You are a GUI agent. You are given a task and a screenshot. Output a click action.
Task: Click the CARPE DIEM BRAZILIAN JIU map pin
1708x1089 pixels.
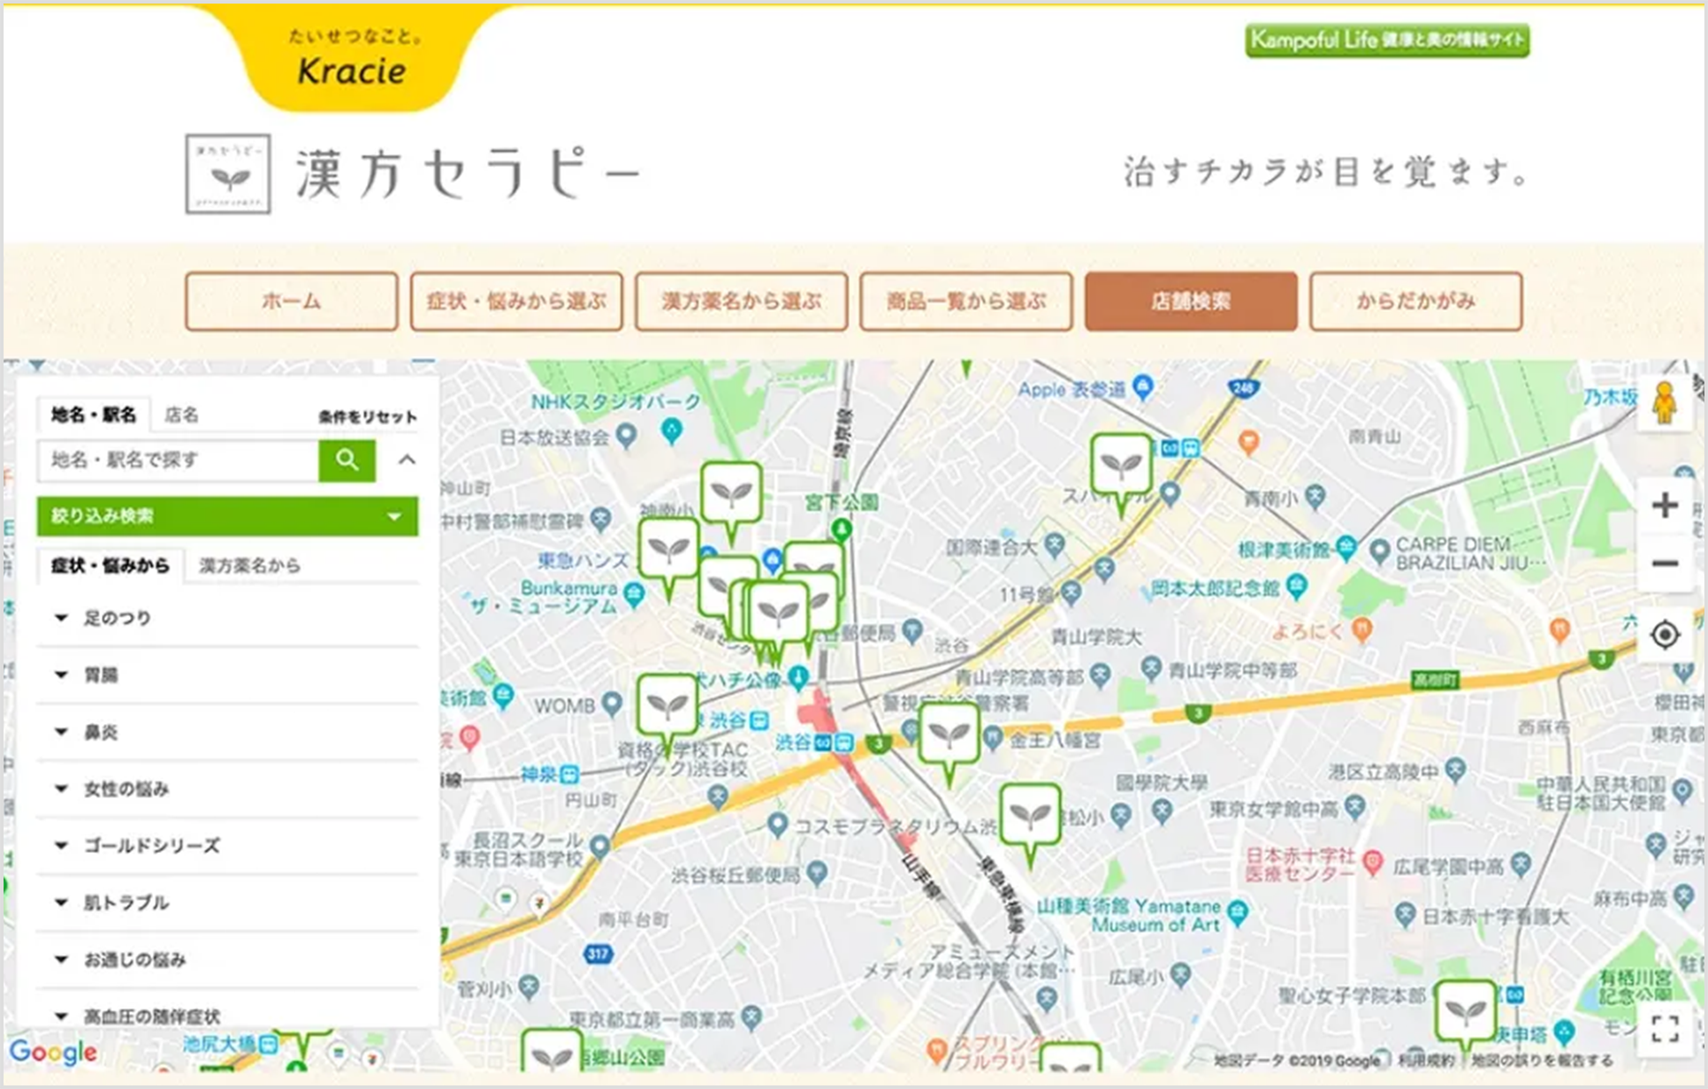click(x=1379, y=552)
